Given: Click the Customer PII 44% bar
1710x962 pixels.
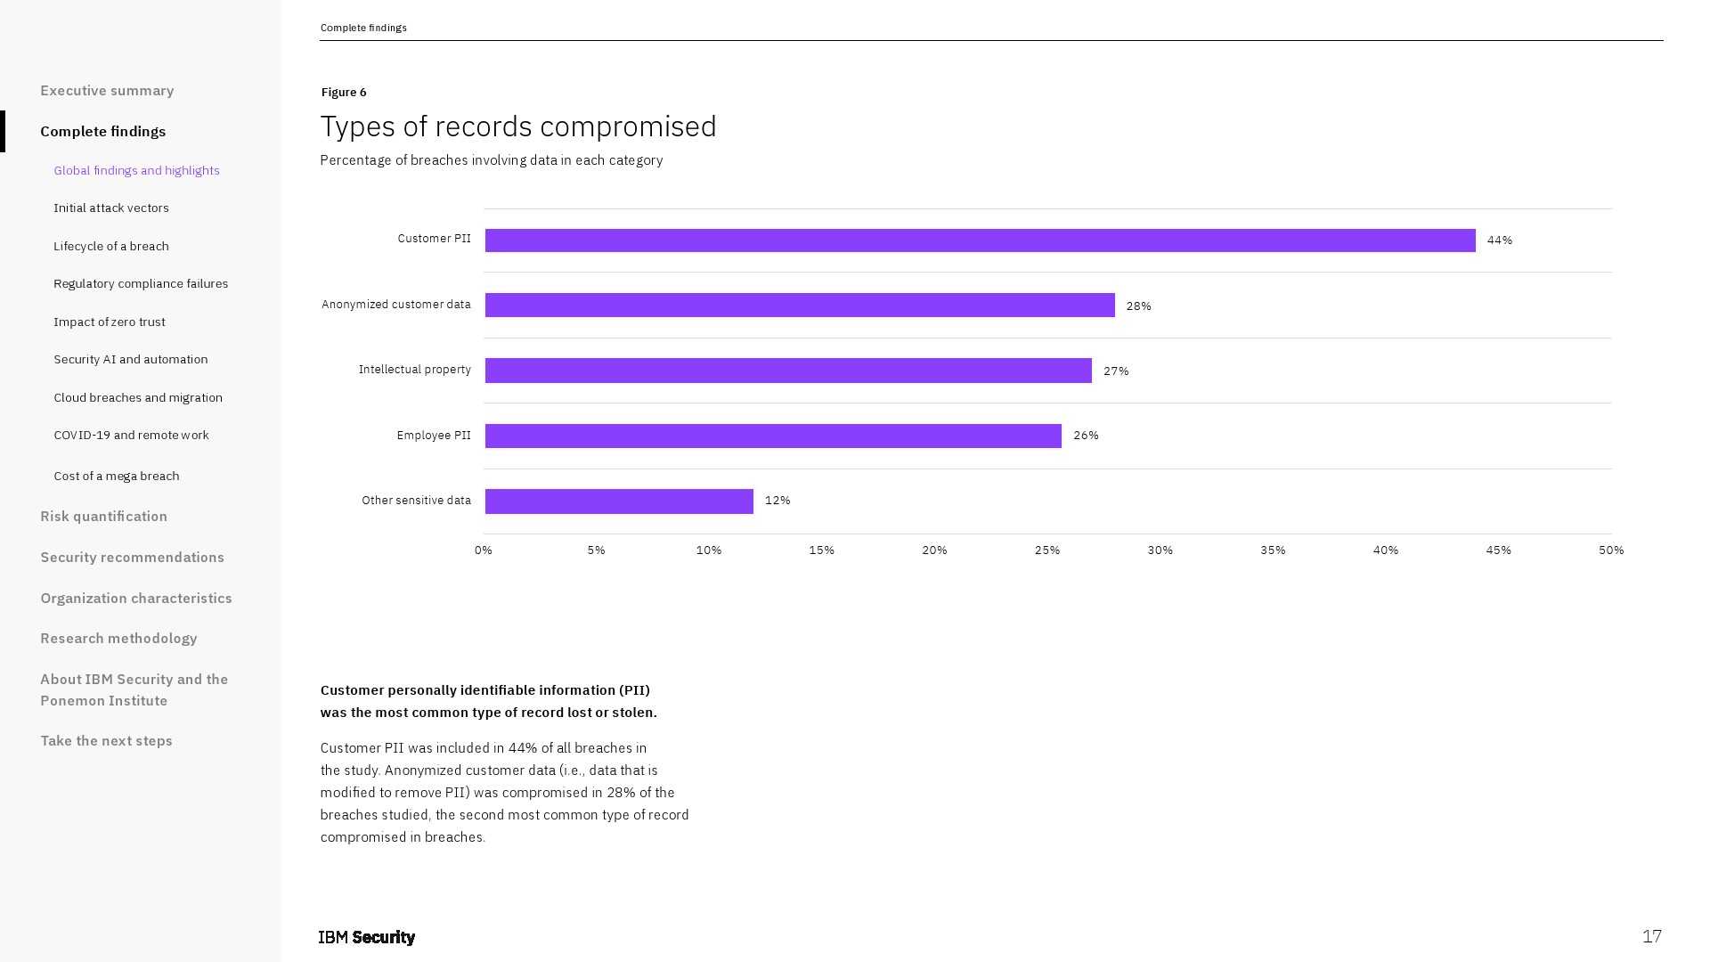Looking at the screenshot, I should point(980,240).
